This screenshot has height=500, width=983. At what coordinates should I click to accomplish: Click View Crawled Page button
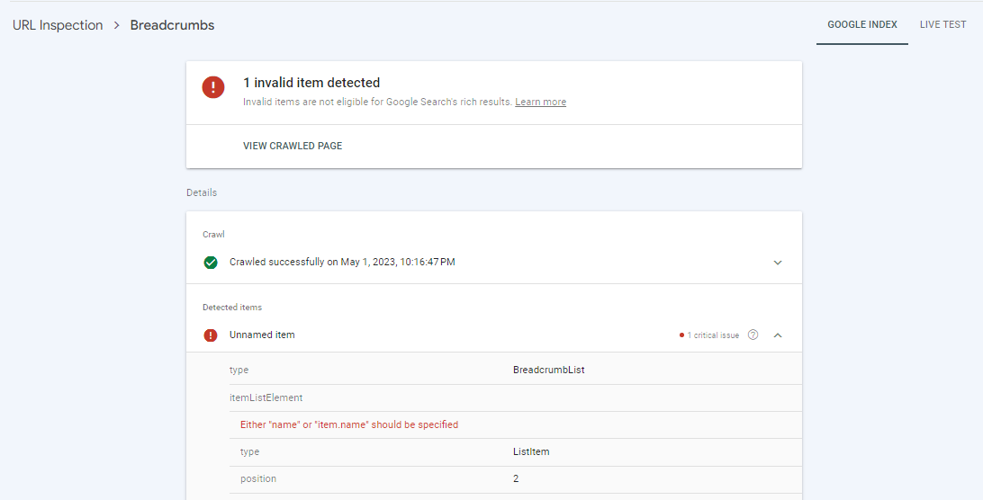293,146
